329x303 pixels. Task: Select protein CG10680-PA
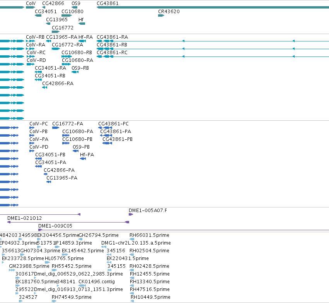coord(66,135)
